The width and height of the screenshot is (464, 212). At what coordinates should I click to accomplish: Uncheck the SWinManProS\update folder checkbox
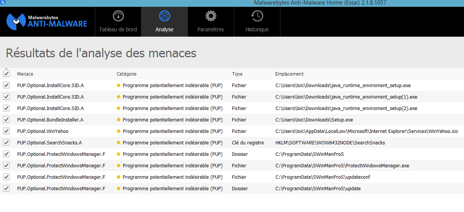pyautogui.click(x=7, y=188)
